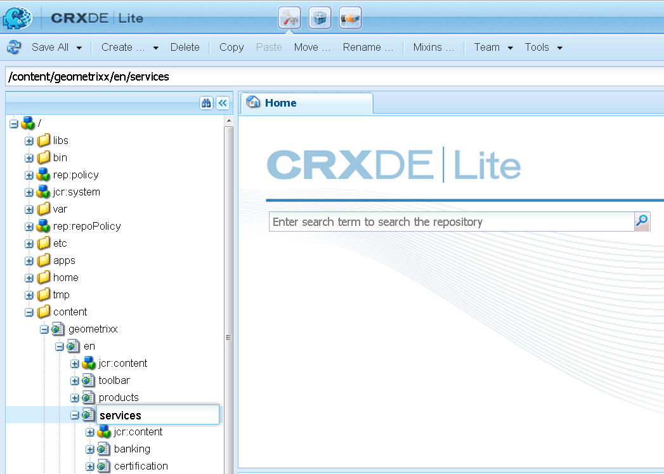
Task: Click the toolbar page icon in tree
Action: pyautogui.click(x=89, y=380)
